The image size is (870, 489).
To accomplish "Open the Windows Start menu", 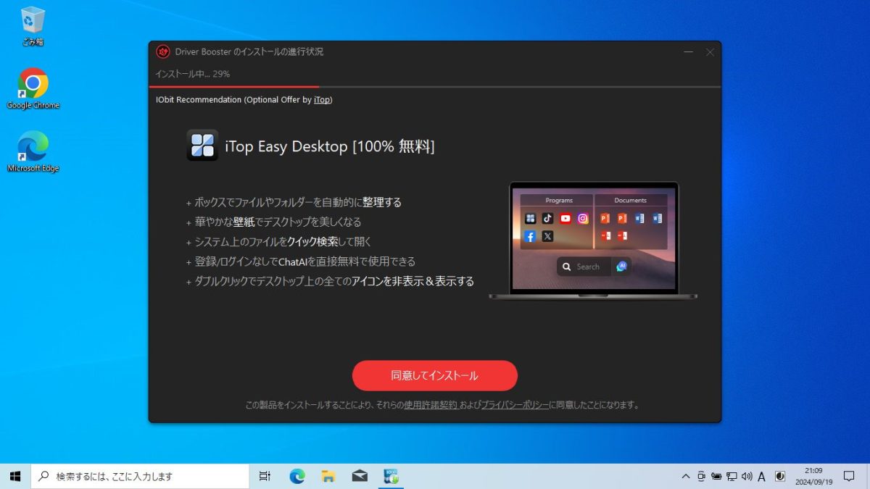I will 15,476.
